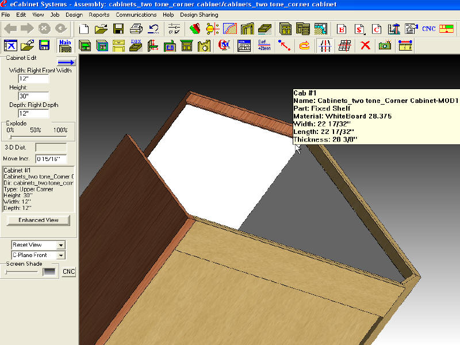Screen dimensions: 460x345
Task: Open the settings sliders/preferences icon
Action: [174, 29]
